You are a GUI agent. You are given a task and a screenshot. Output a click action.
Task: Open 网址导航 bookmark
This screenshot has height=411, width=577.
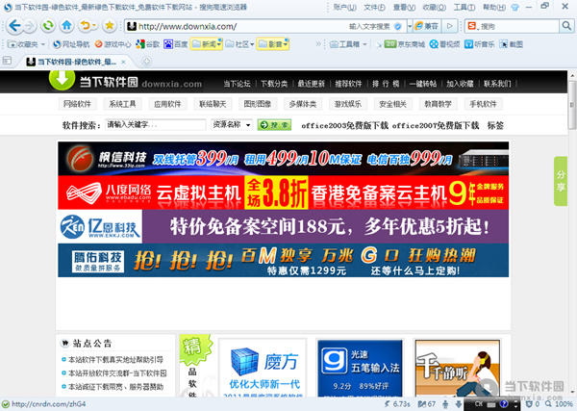71,44
